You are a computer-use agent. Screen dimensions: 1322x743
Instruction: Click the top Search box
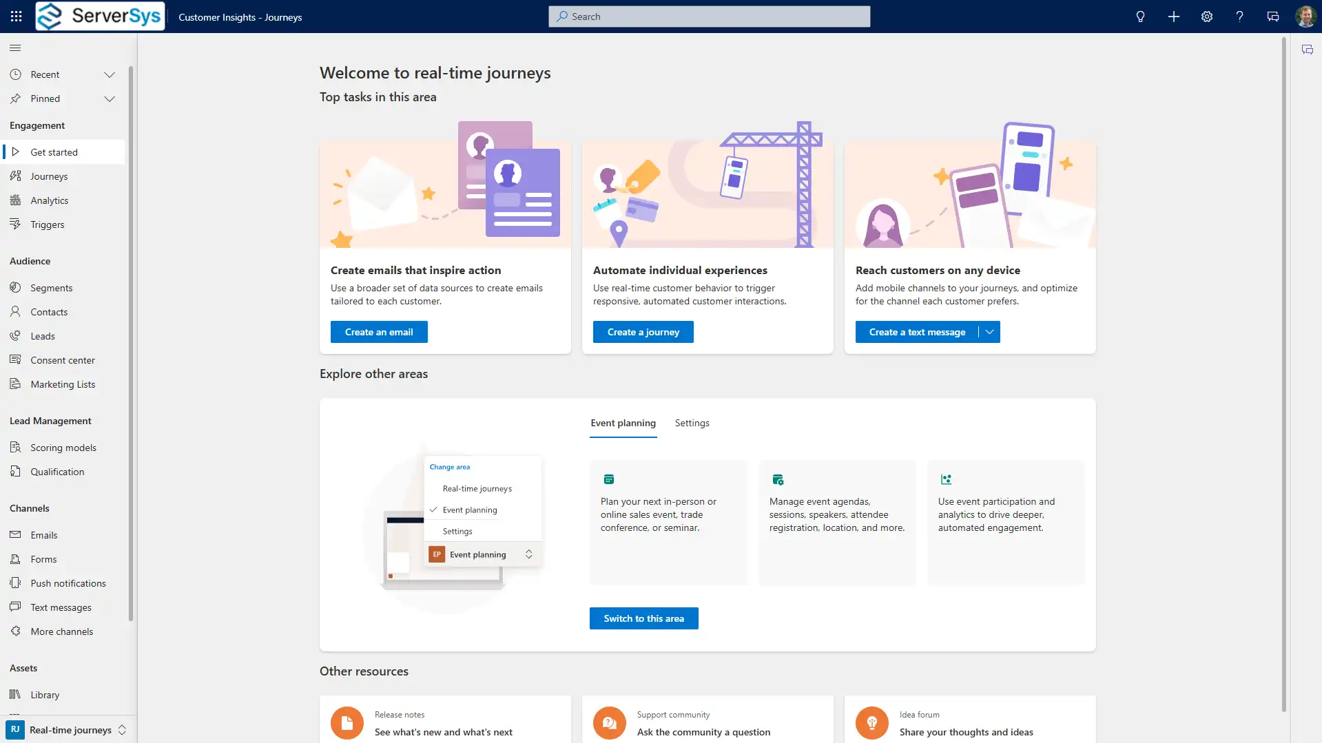tap(709, 17)
